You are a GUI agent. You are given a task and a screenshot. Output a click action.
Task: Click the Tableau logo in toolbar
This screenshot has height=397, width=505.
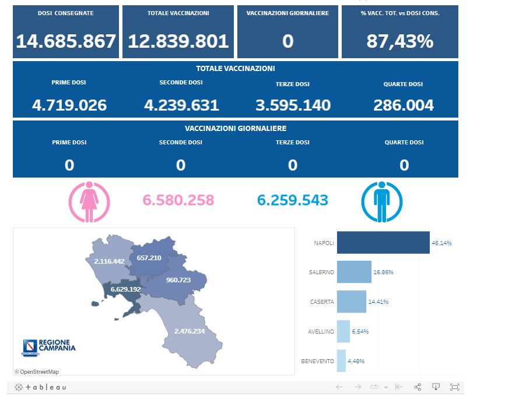[x=41, y=387]
